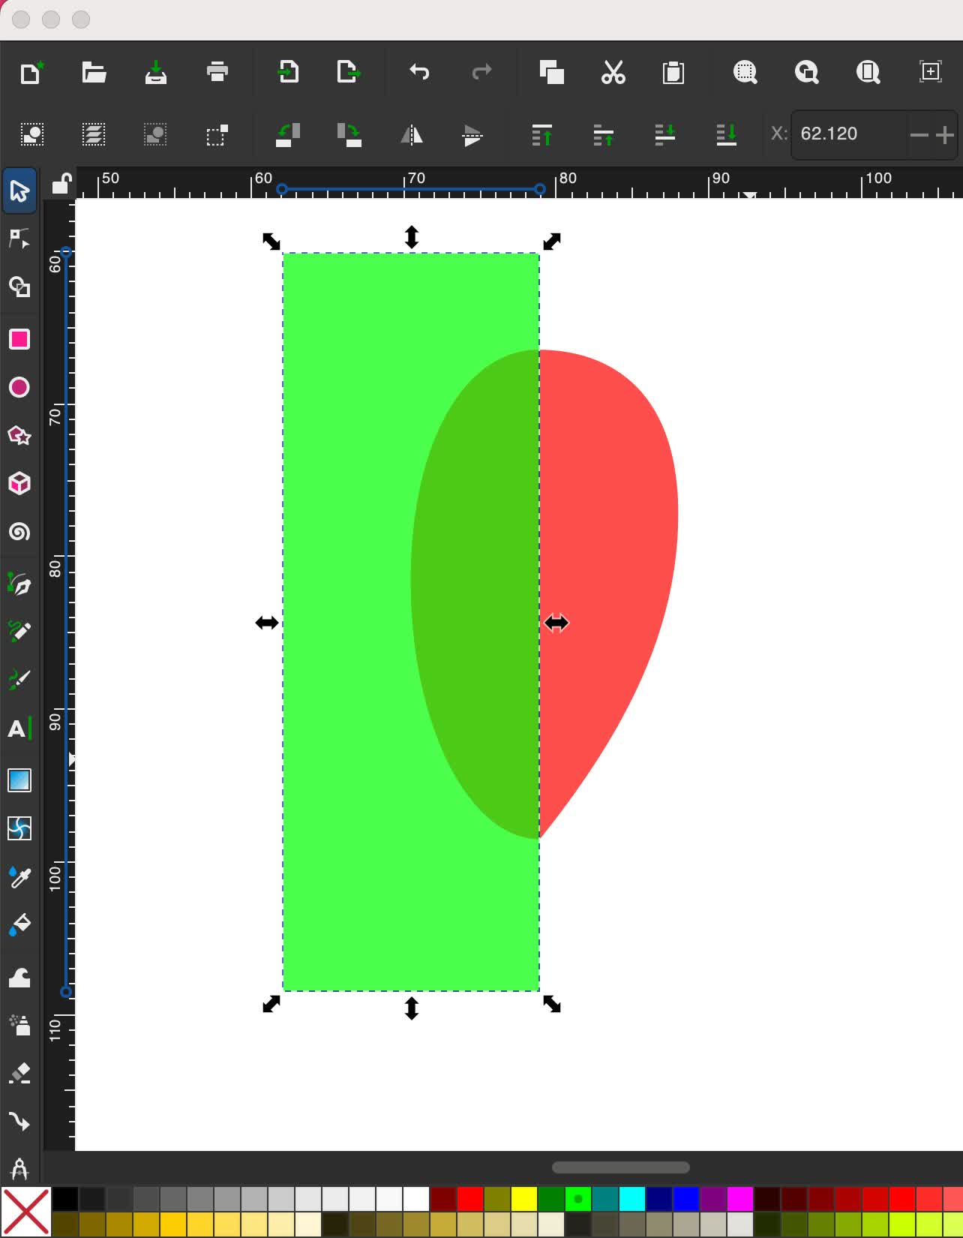Screen dimensions: 963x1238
Task: Select the Node editing tool
Action: tap(19, 239)
